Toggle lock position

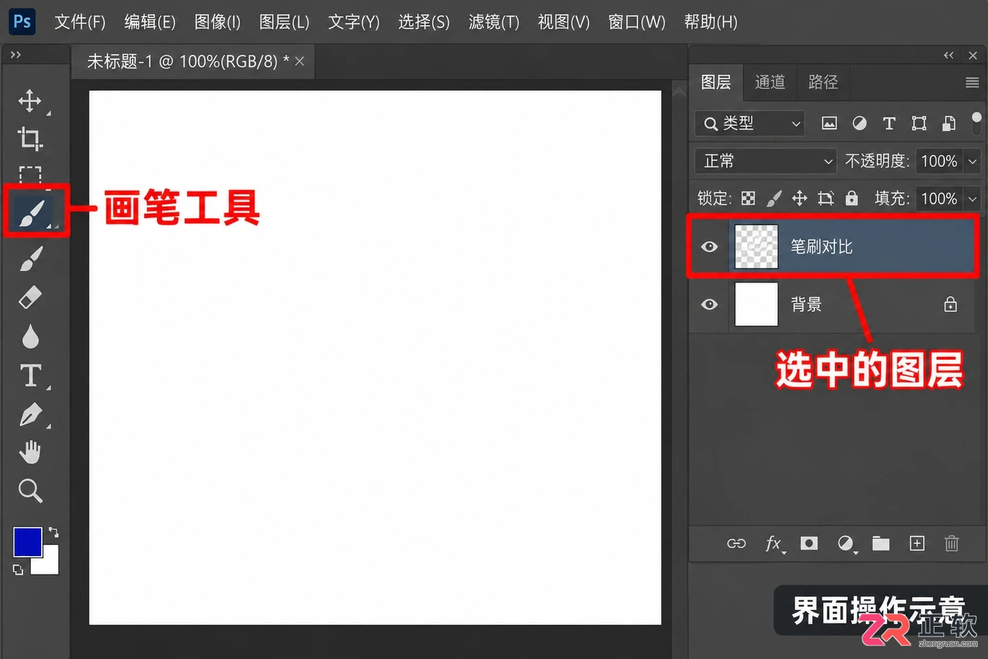[799, 198]
